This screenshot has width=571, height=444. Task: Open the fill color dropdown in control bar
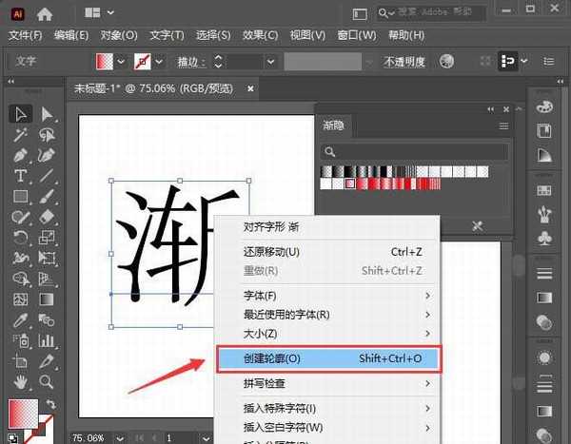pos(120,61)
